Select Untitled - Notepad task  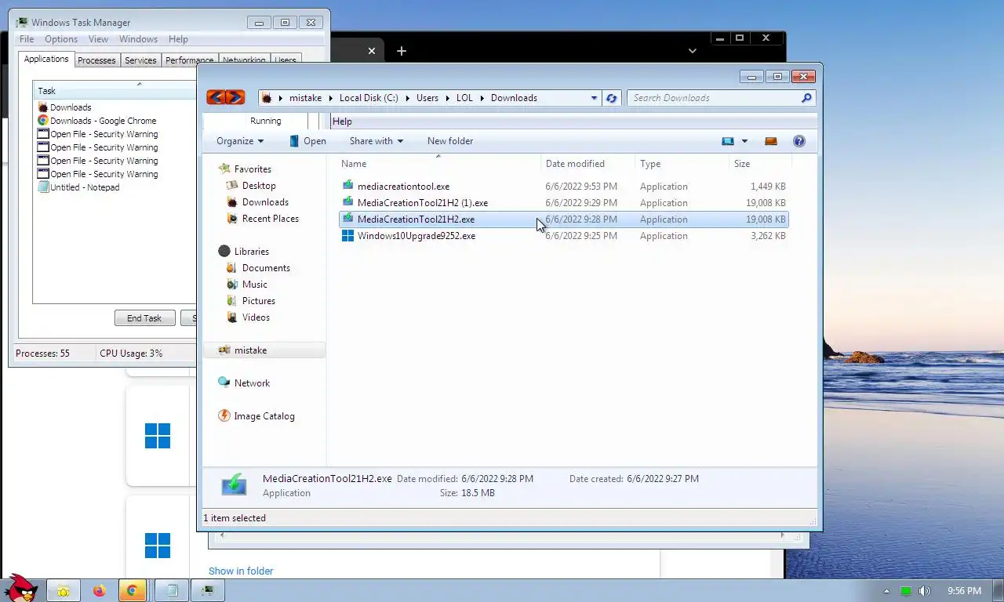pyautogui.click(x=85, y=187)
